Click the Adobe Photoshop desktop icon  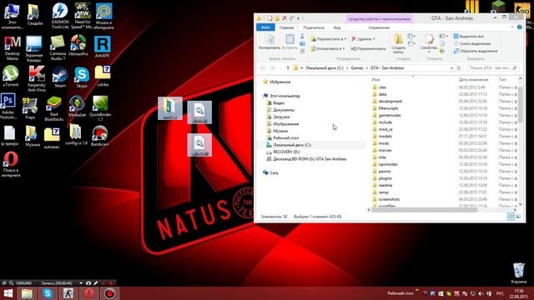point(8,107)
